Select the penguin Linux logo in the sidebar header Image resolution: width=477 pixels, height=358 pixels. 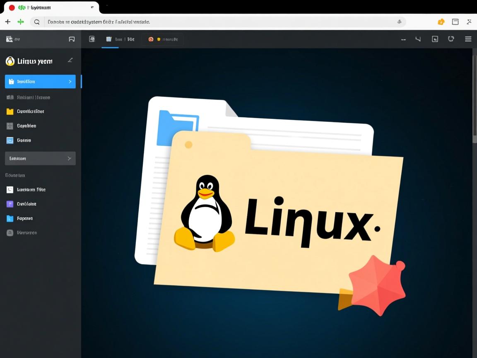pyautogui.click(x=10, y=60)
